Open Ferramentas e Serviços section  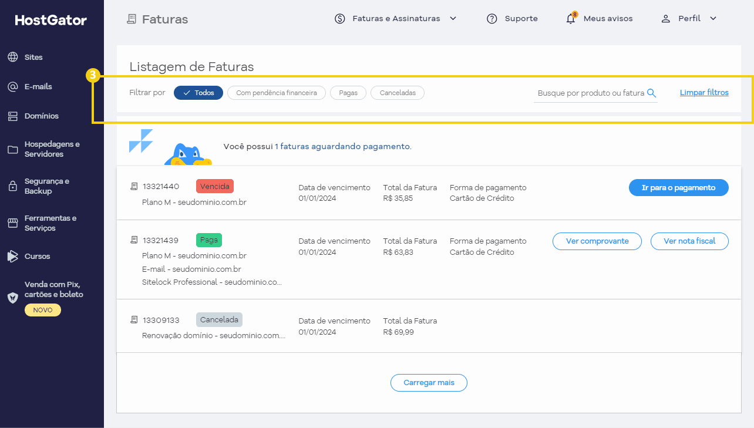coord(52,223)
